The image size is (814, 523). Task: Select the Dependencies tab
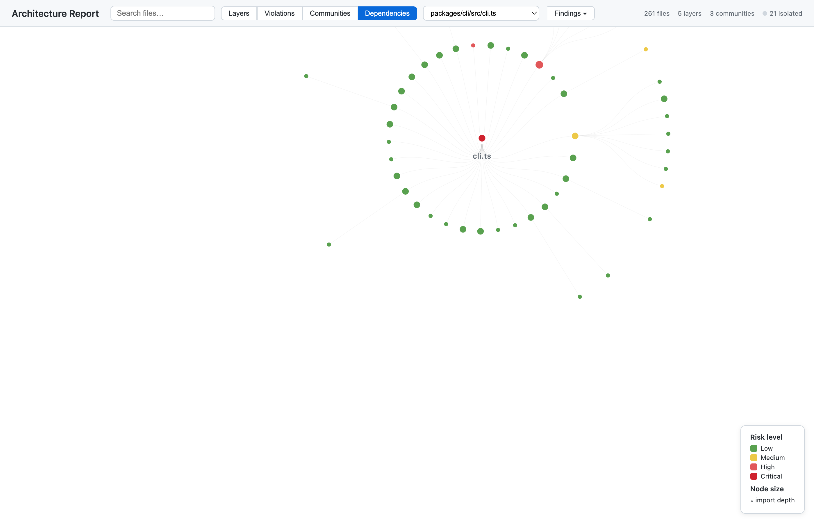(x=387, y=14)
